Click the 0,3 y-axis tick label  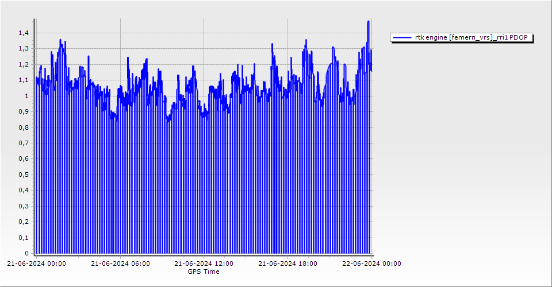coord(22,206)
